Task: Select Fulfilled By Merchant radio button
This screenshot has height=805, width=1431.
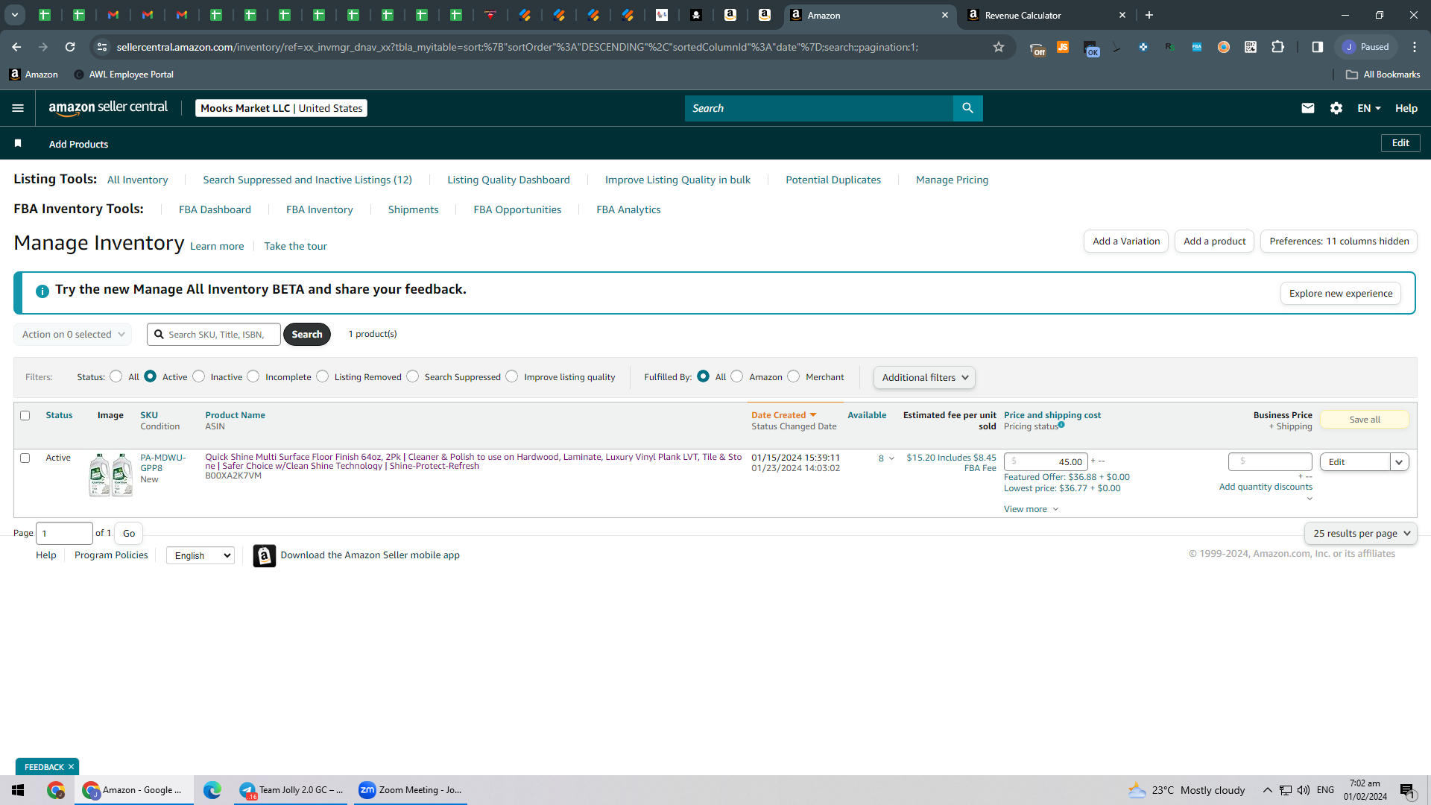Action: pyautogui.click(x=793, y=376)
